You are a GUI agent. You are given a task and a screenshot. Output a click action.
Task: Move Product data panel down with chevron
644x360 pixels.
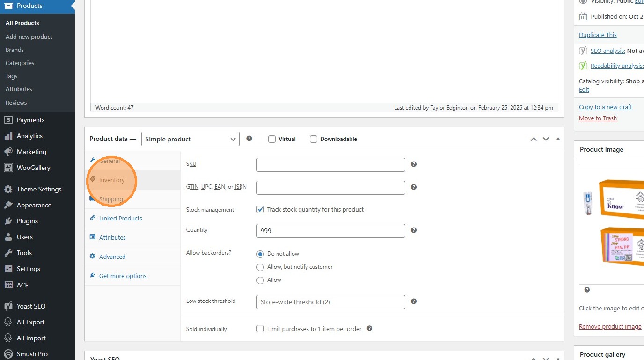[x=546, y=139]
